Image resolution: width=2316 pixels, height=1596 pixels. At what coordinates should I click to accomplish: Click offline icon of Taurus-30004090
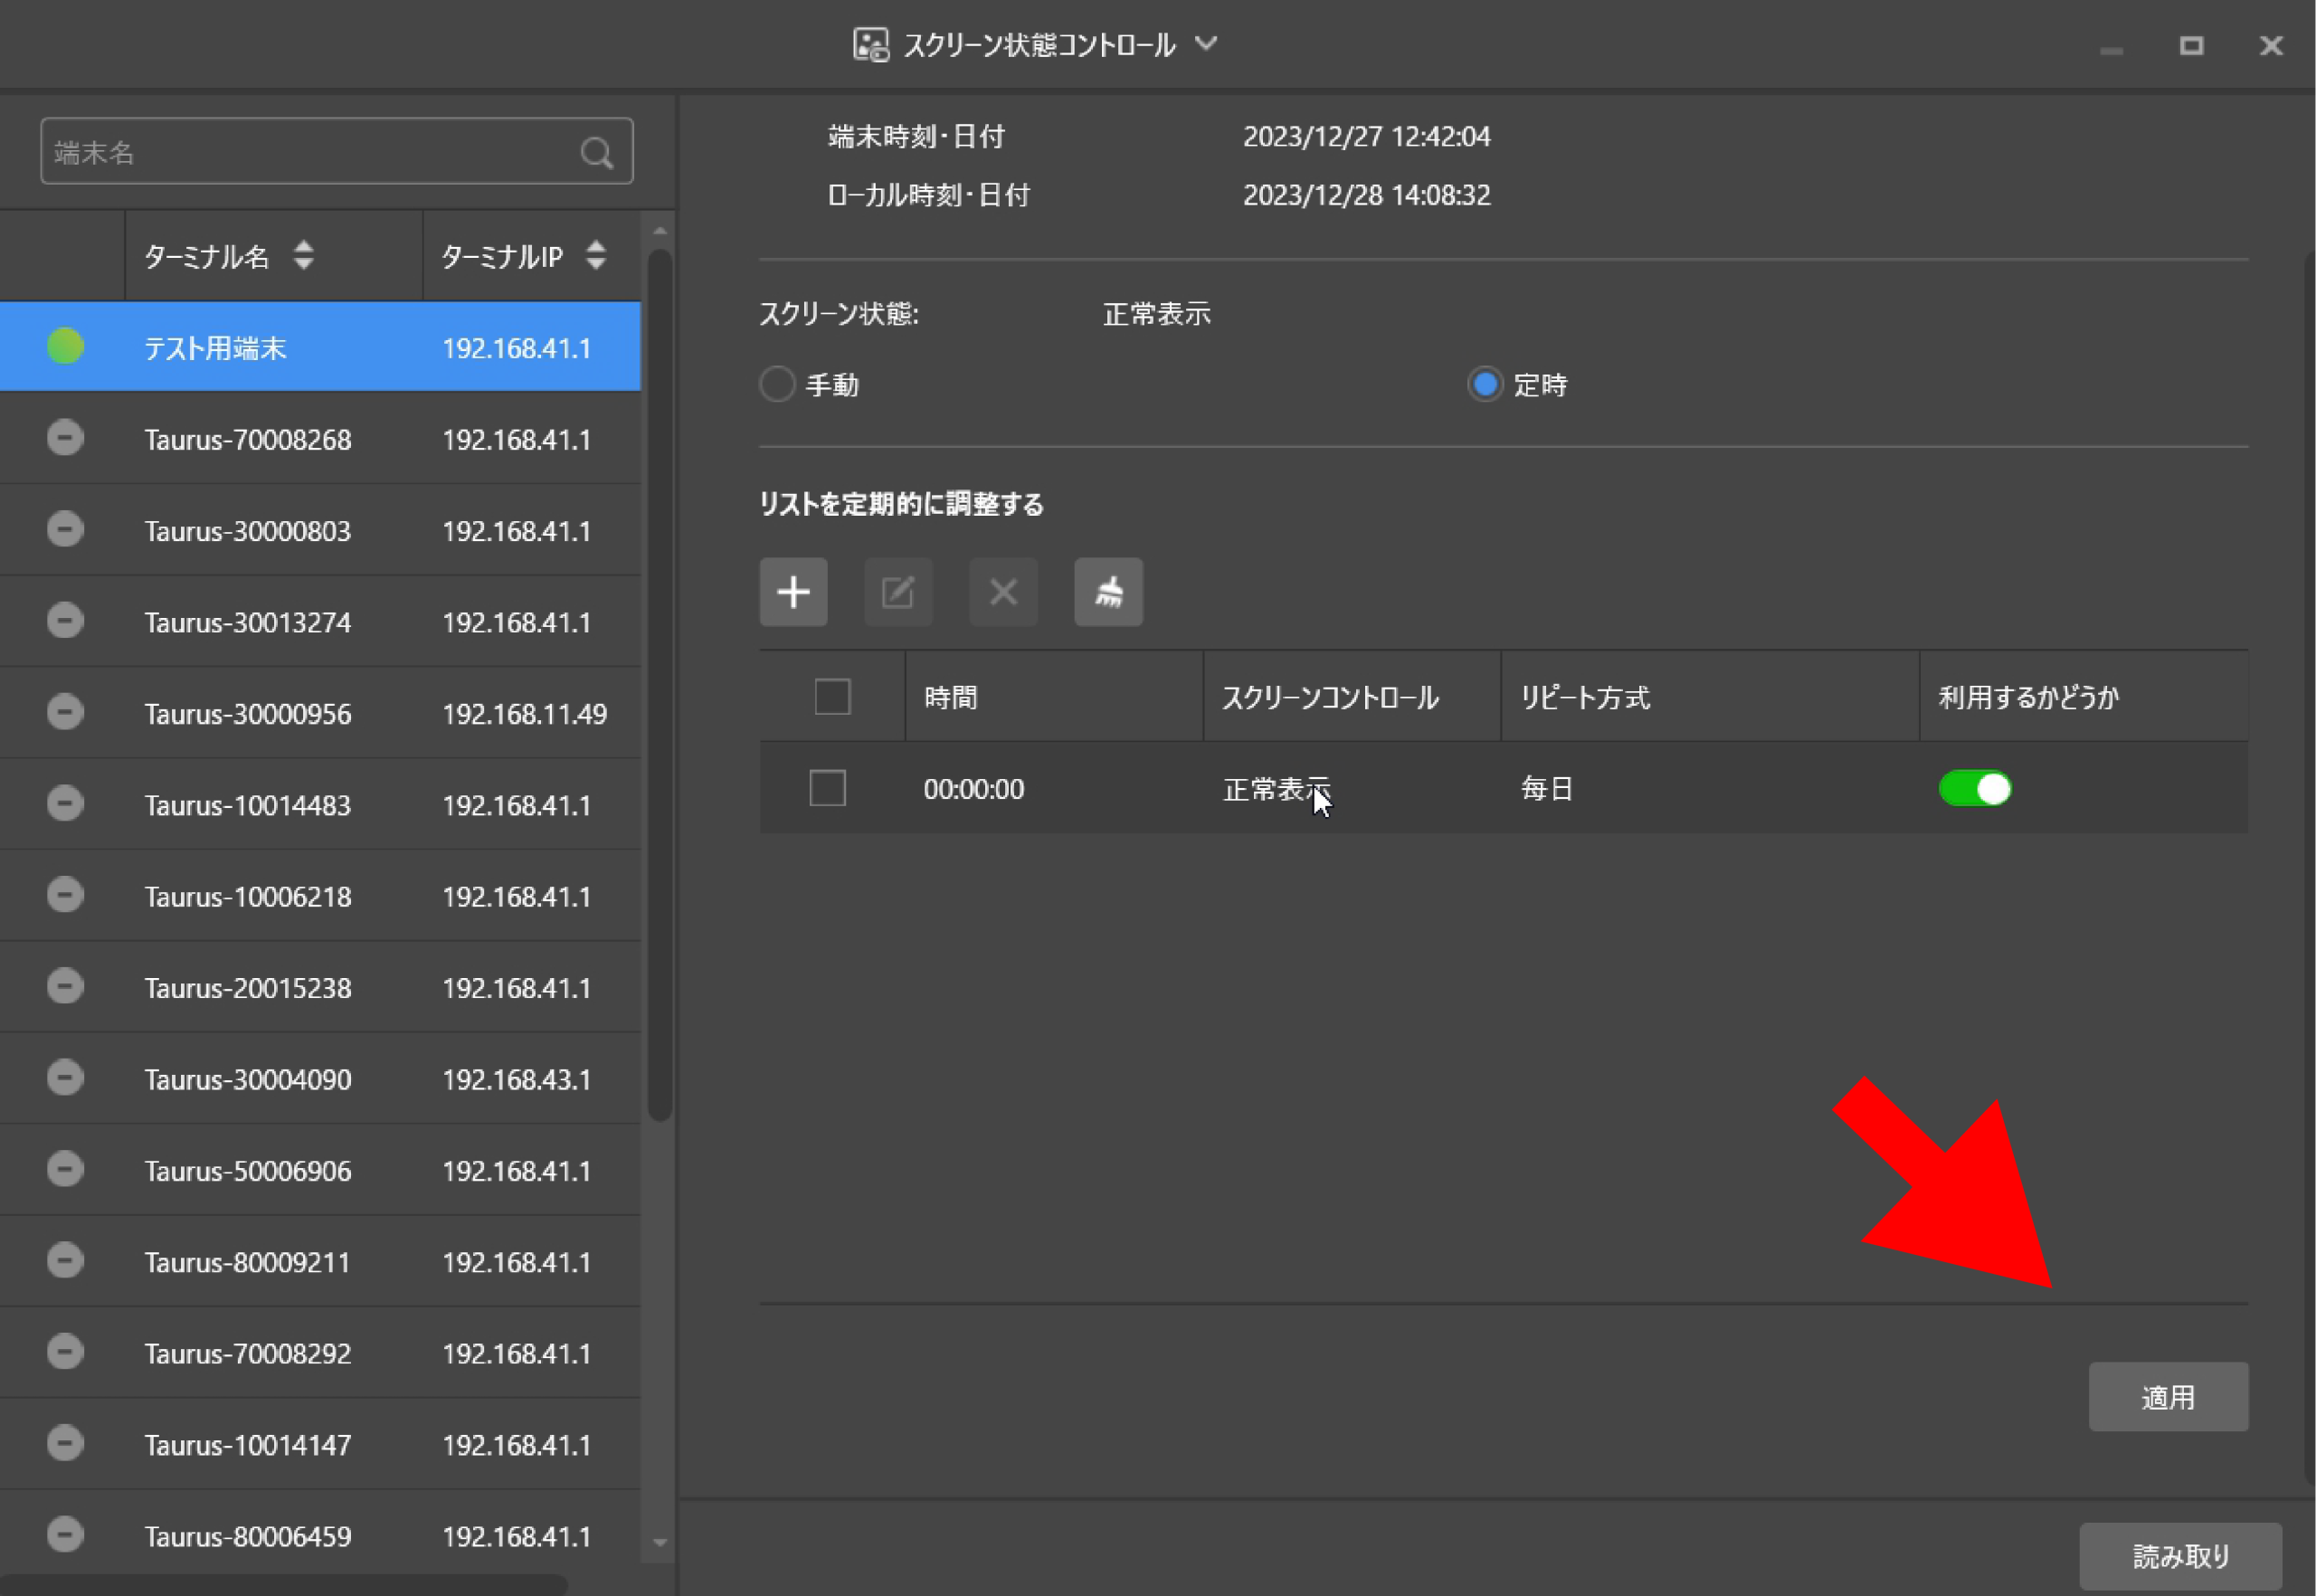65,1078
